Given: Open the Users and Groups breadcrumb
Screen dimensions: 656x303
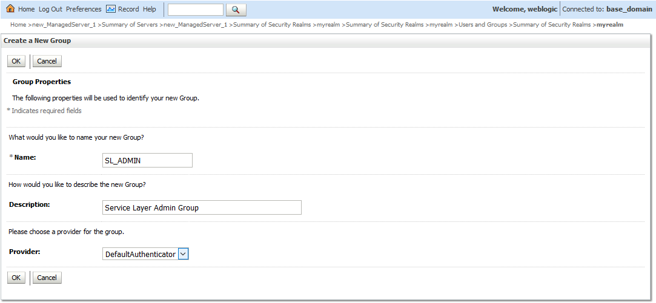Looking at the screenshot, I should point(483,25).
